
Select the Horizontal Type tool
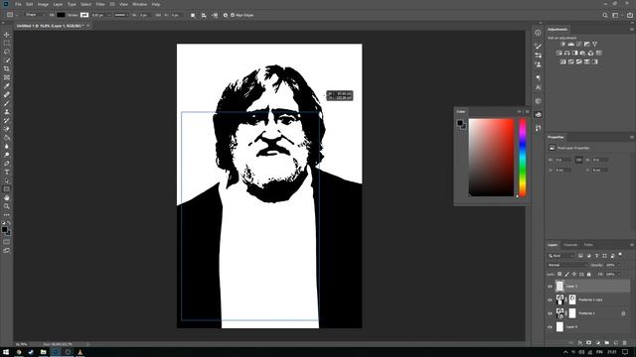click(x=7, y=172)
